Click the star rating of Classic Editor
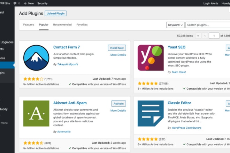Viewport: 230px width, 153px height. (148, 139)
